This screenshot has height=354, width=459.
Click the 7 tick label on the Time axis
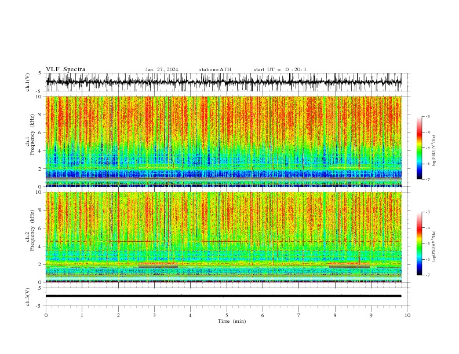pyautogui.click(x=299, y=315)
